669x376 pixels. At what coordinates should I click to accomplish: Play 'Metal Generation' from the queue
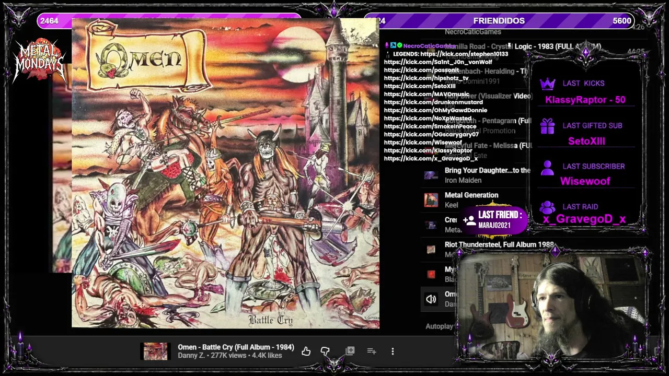(x=471, y=195)
